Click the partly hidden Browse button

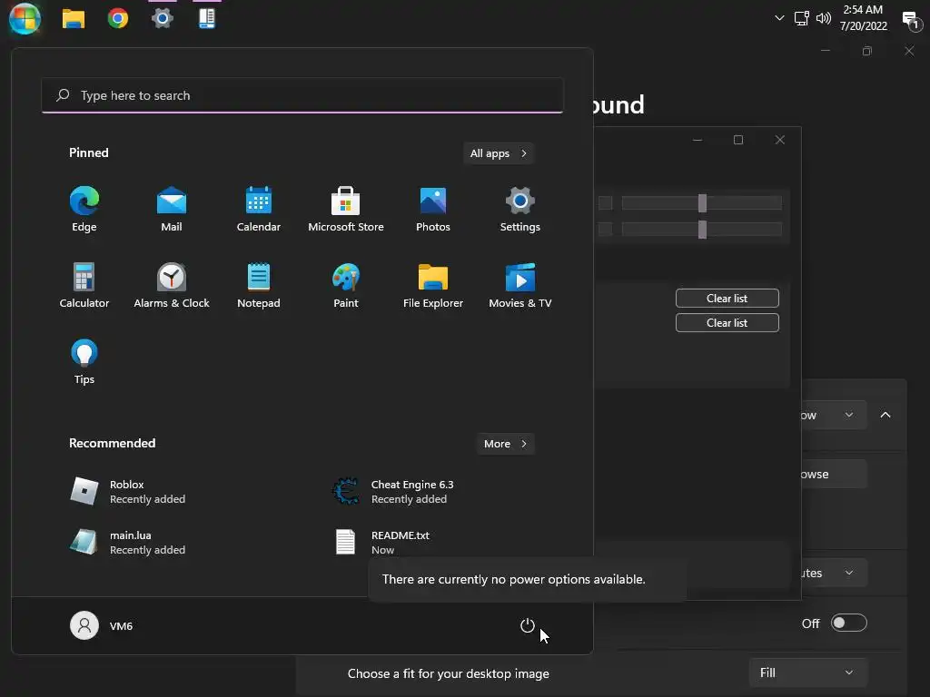coord(835,474)
